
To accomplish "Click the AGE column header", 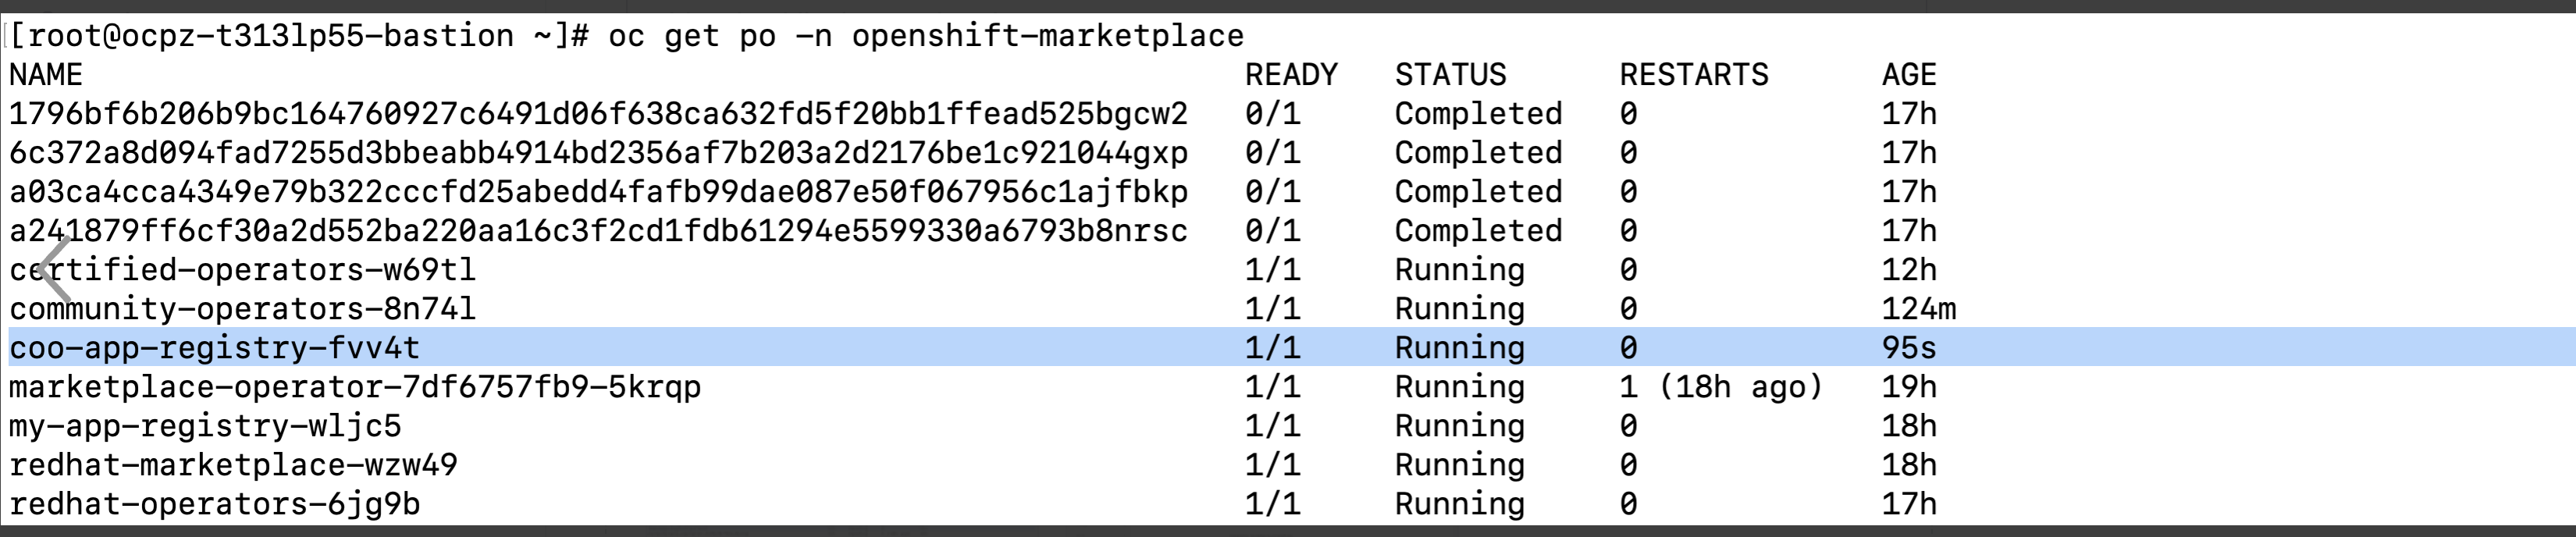I will pyautogui.click(x=1909, y=75).
